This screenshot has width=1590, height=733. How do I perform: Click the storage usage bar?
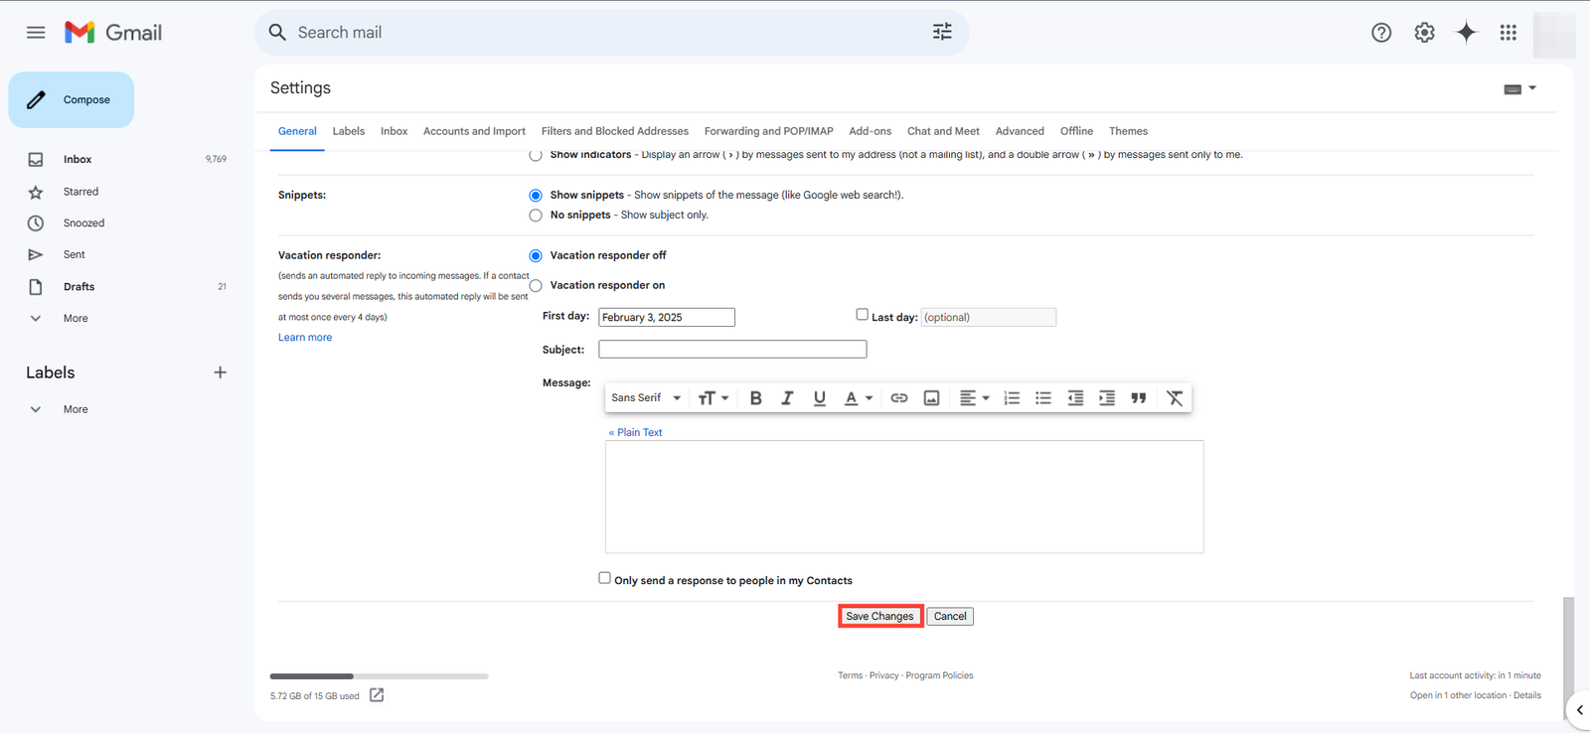pyautogui.click(x=379, y=676)
